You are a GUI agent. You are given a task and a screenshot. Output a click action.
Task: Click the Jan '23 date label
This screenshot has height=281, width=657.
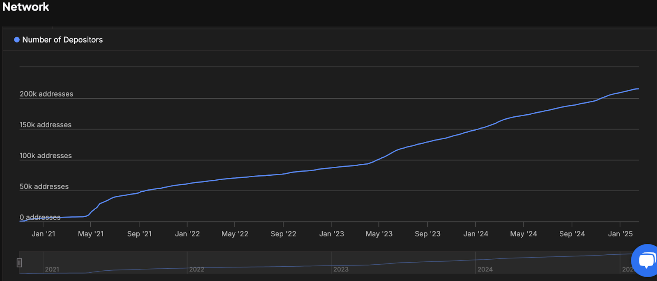click(332, 234)
